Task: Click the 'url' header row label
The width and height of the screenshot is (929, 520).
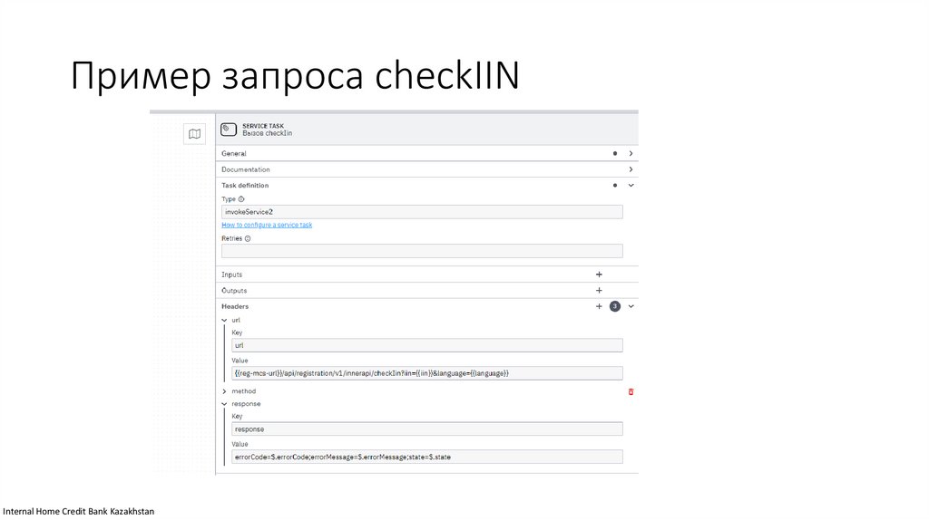Action: 236,320
